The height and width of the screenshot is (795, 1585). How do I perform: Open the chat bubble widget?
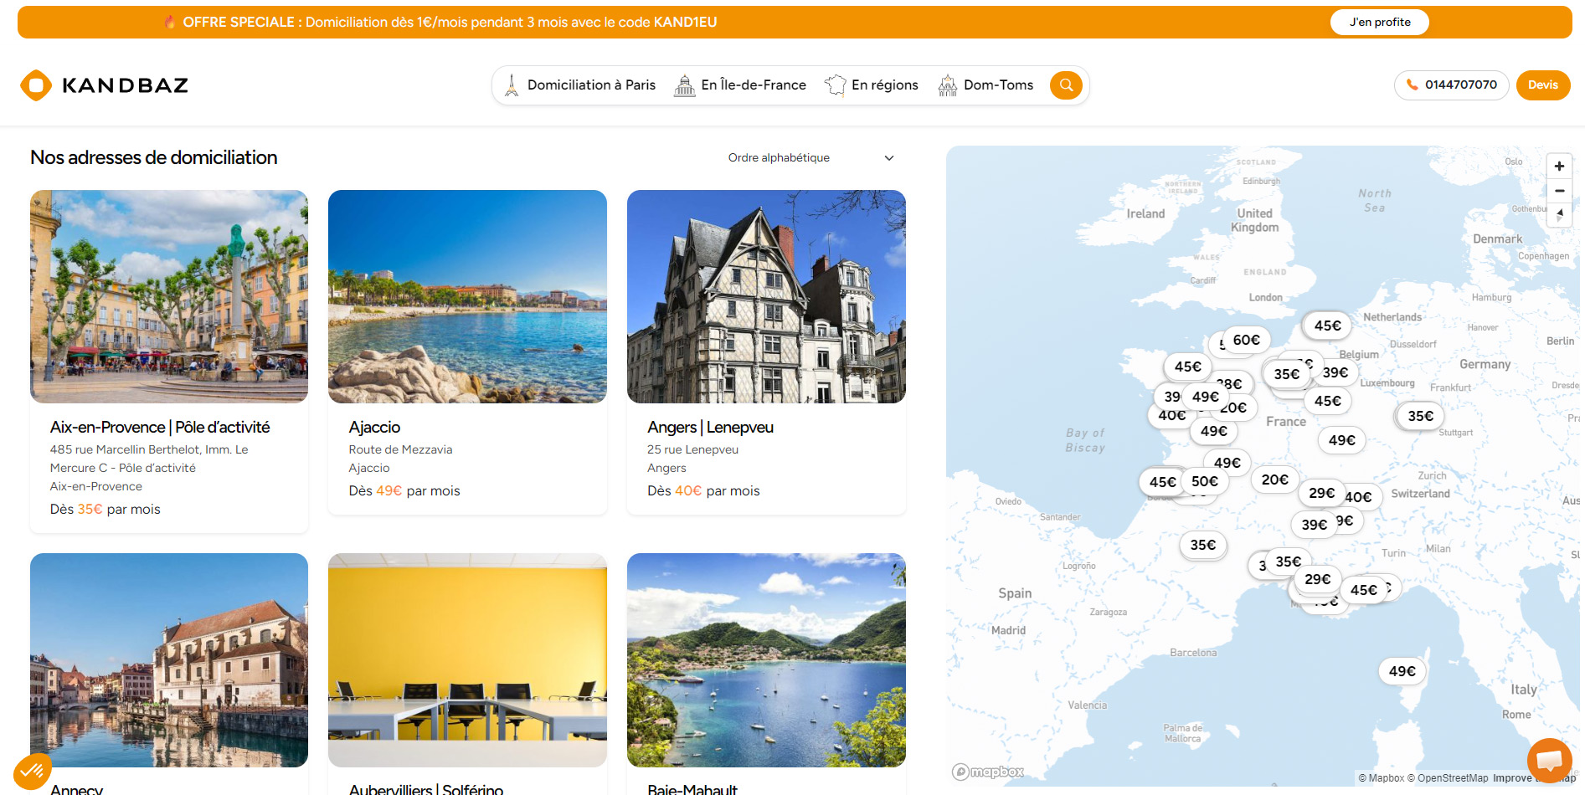1549,760
